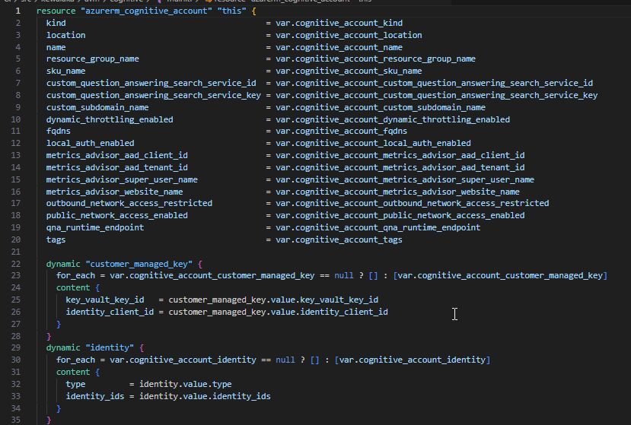The width and height of the screenshot is (631, 425).
Task: Click closing brace on line 27
Action: coord(59,324)
